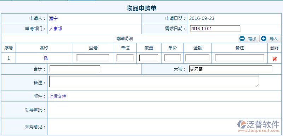
Task: Focus the 合计 total input field
Action: click(x=75, y=69)
